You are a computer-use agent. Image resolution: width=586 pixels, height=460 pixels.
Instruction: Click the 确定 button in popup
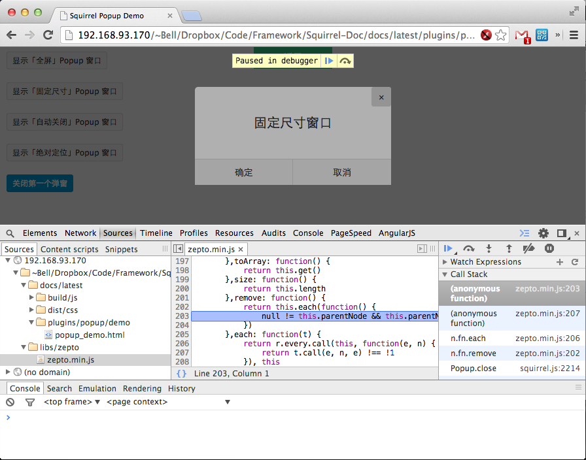pos(244,172)
